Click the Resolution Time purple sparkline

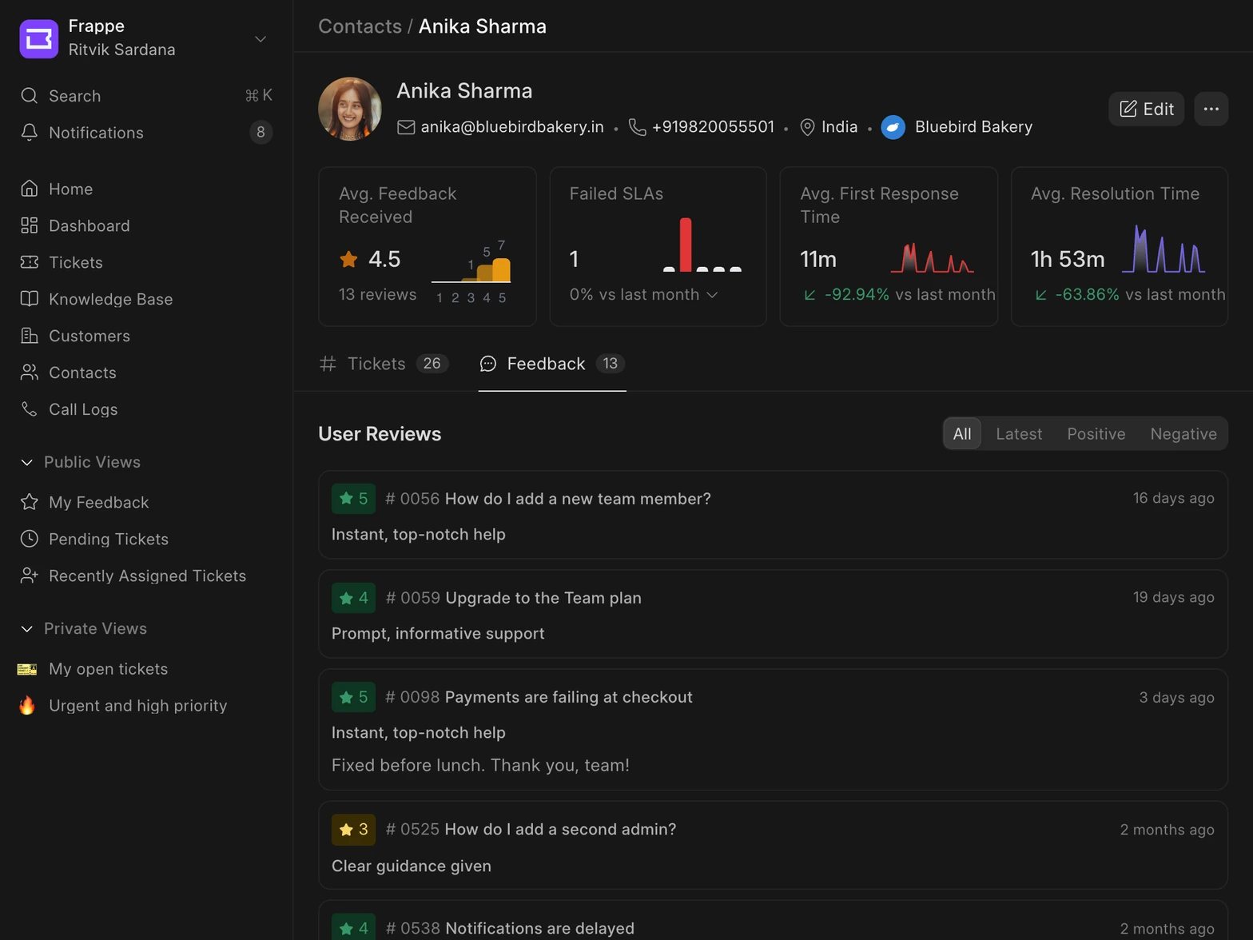pos(1163,249)
